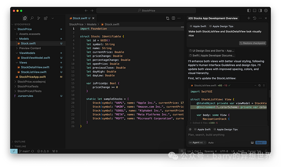The image size is (281, 167).
Task: Click Models in the breadcrumb path
Action: 92,24
